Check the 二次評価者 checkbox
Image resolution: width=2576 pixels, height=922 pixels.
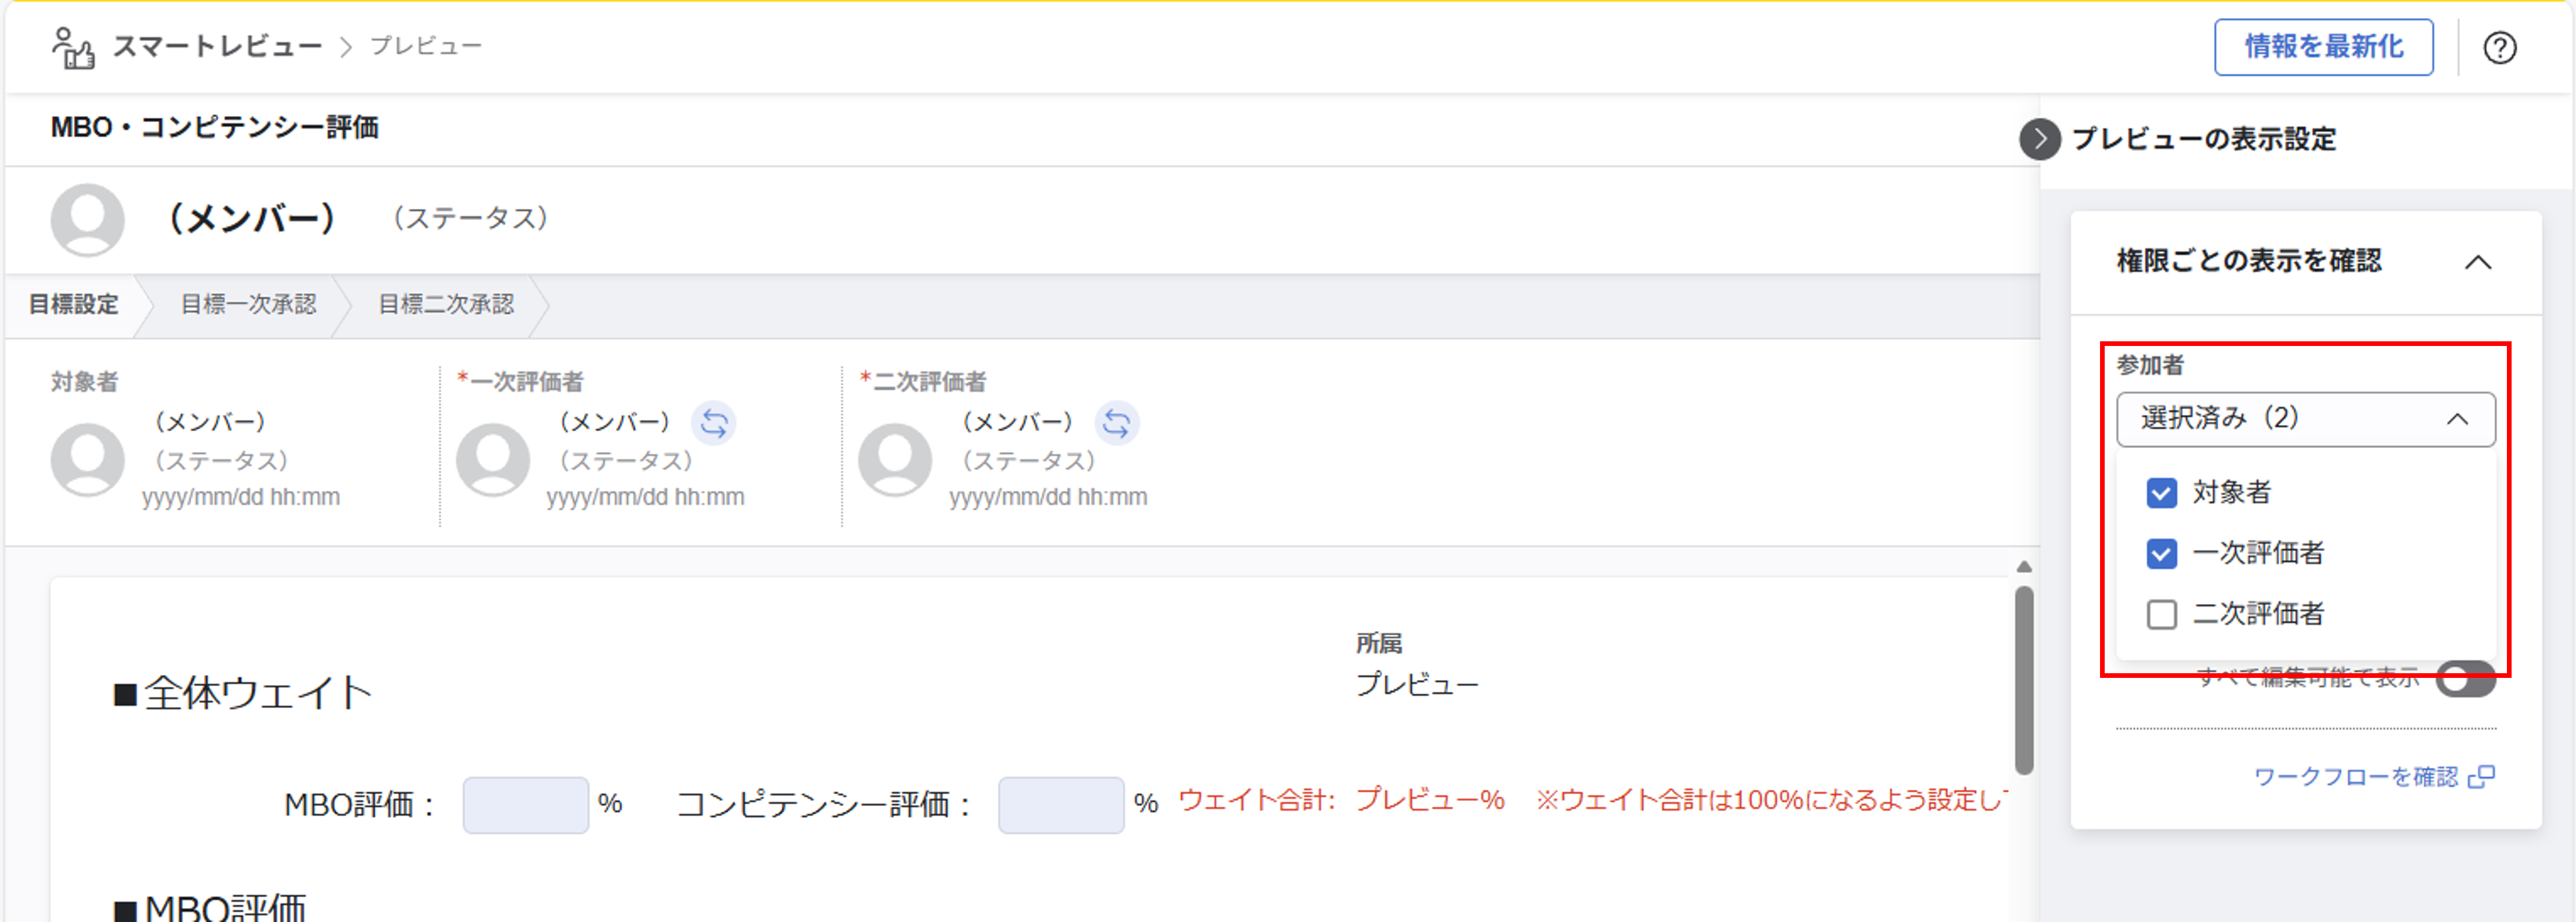click(2161, 614)
